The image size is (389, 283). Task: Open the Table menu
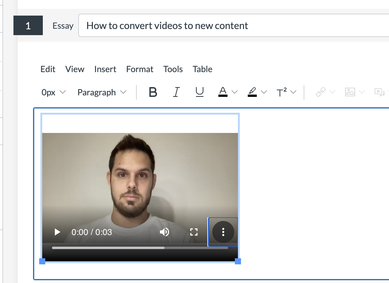(202, 69)
